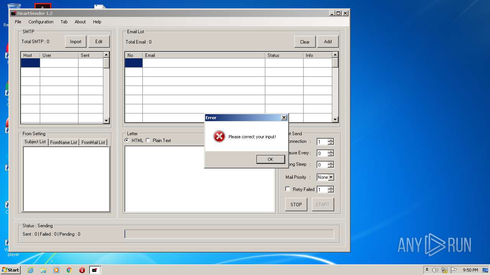The image size is (490, 275).
Task: Click the SMTP Import button
Action: (x=75, y=42)
